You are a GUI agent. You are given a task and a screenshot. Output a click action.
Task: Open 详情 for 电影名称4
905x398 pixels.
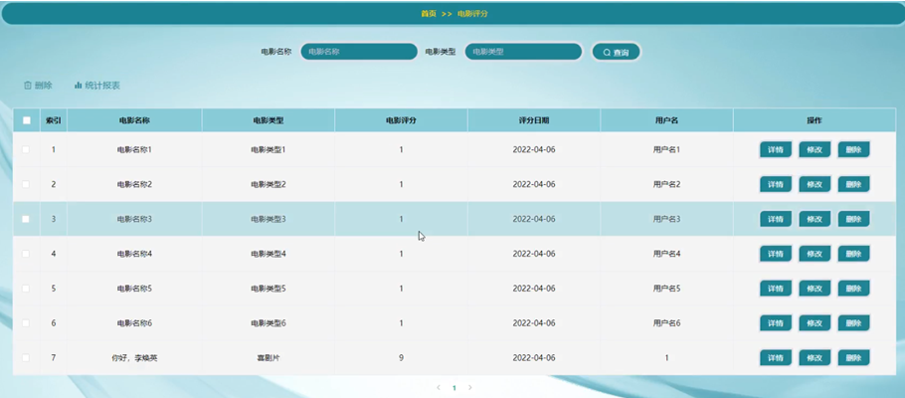click(x=775, y=254)
